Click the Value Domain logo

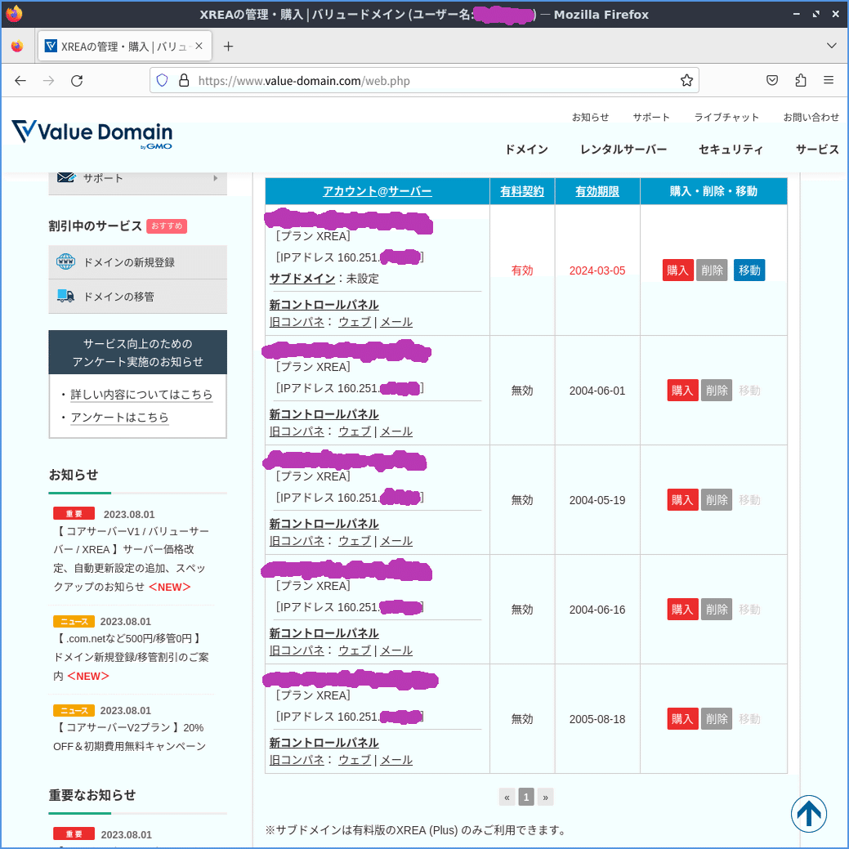92,132
